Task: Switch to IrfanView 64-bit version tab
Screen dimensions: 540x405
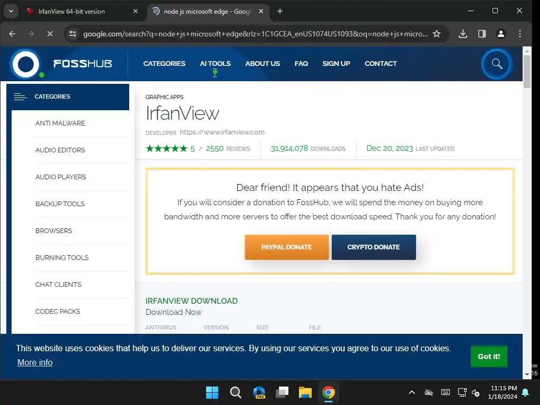Action: point(83,12)
